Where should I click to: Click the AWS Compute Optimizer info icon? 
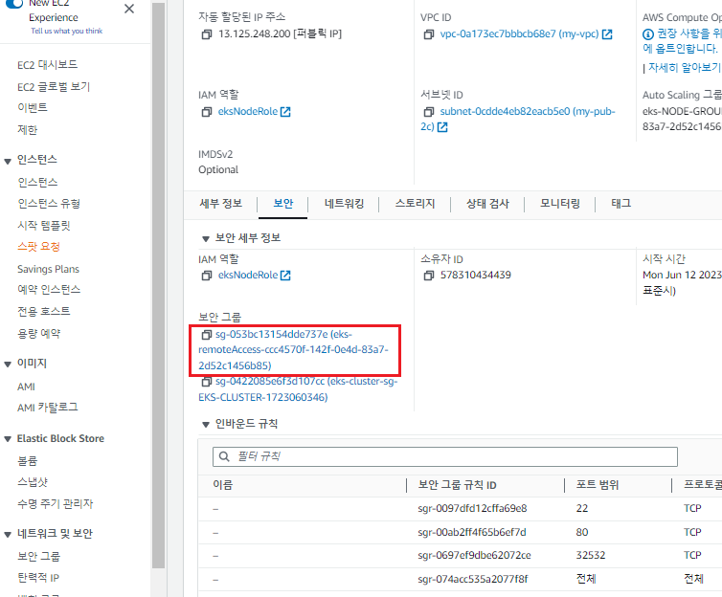(648, 34)
